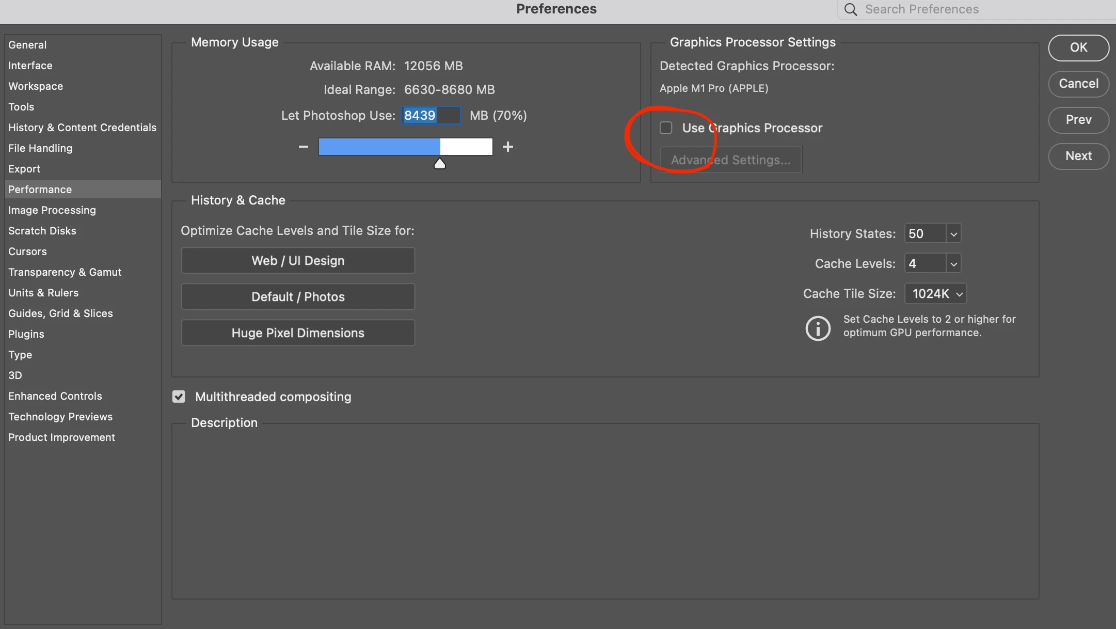Switch to Scratch Disks preferences

(42, 231)
